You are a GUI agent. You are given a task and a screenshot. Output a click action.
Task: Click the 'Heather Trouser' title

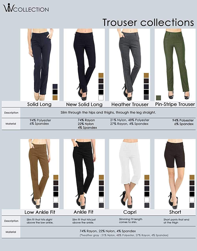[130, 105]
